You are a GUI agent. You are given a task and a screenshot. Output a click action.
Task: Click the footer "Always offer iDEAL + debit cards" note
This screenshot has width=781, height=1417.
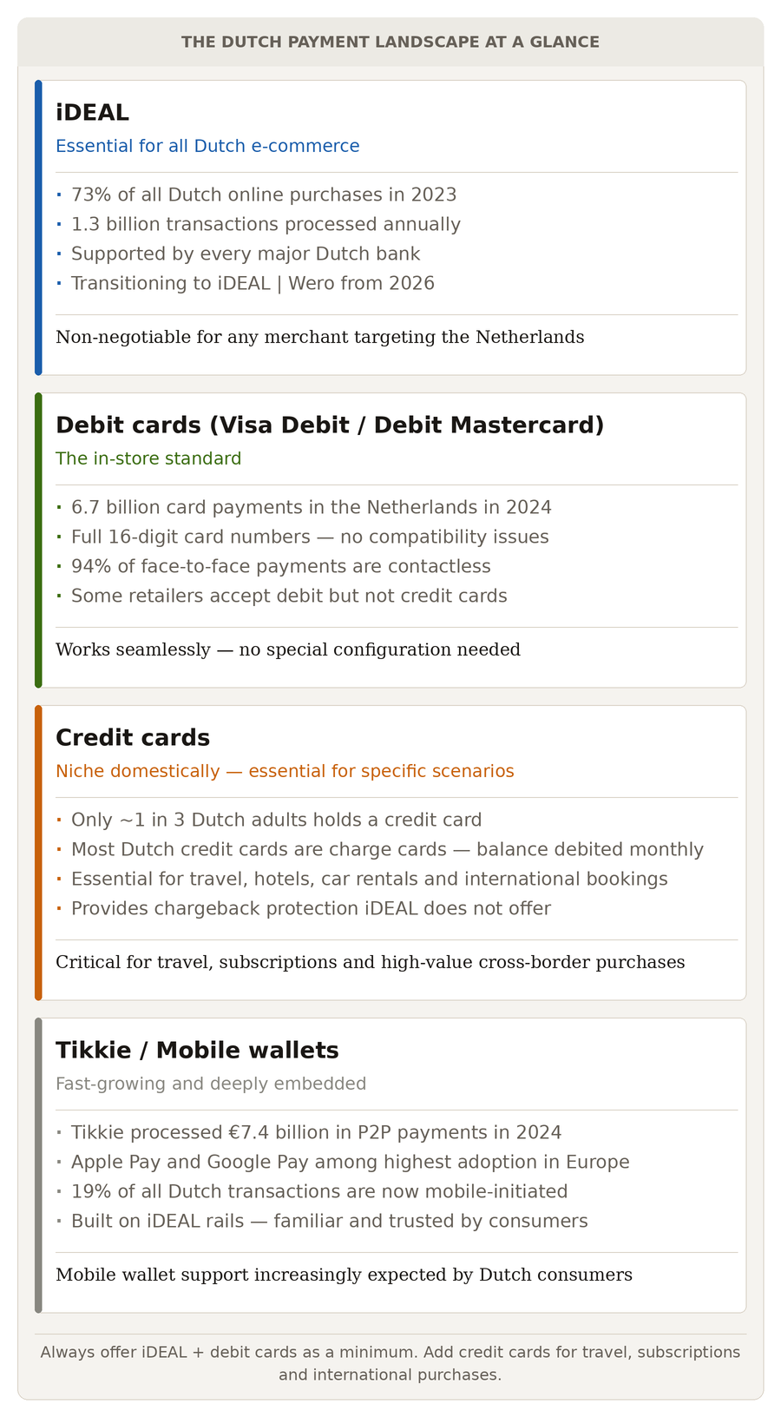[390, 1363]
